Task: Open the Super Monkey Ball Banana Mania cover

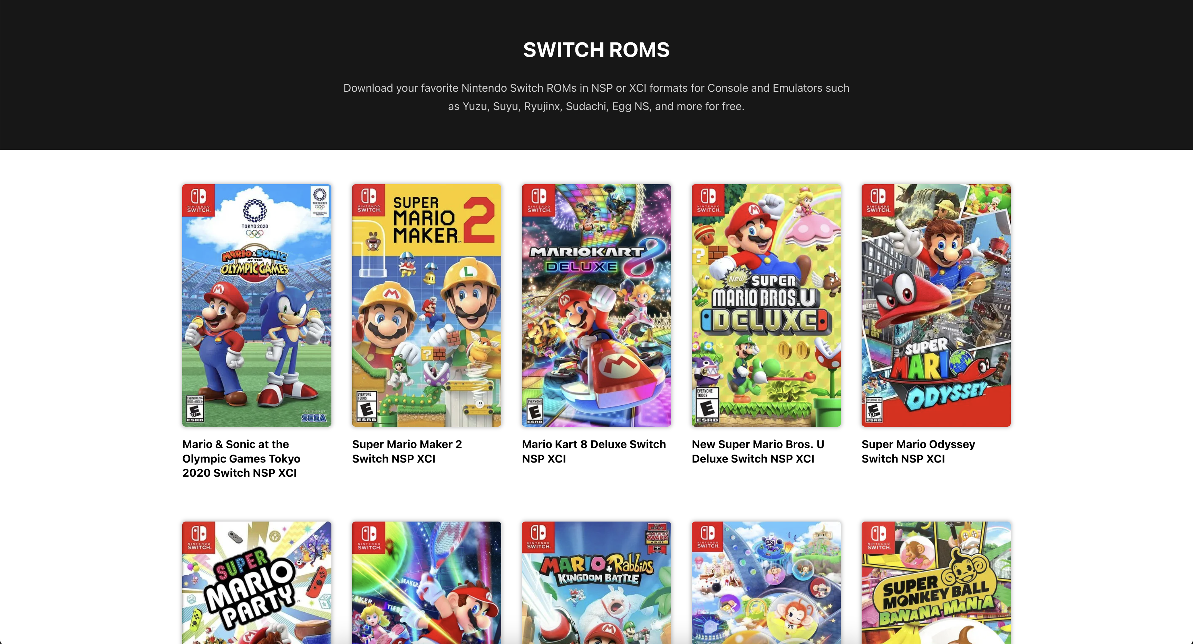Action: point(936,583)
